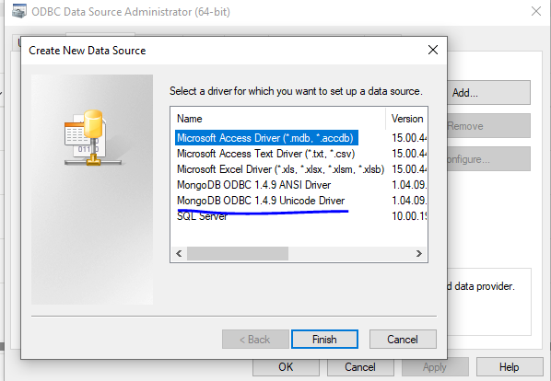Click the right scroll arrow of driver list
The width and height of the screenshot is (551, 381).
click(419, 253)
